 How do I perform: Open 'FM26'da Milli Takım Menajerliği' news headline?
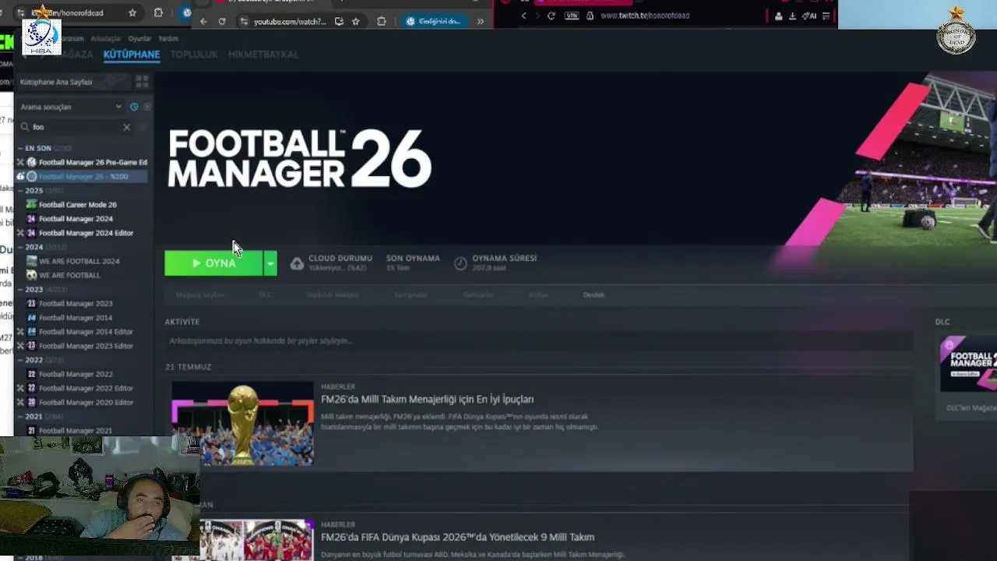coord(427,399)
